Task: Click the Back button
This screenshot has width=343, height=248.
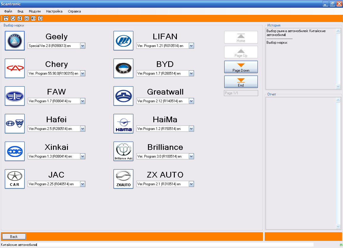Action: coord(14,237)
